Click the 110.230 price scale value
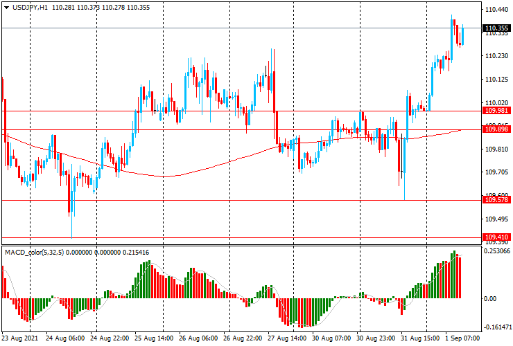Viewport: 513px width, 346px height. pos(496,56)
